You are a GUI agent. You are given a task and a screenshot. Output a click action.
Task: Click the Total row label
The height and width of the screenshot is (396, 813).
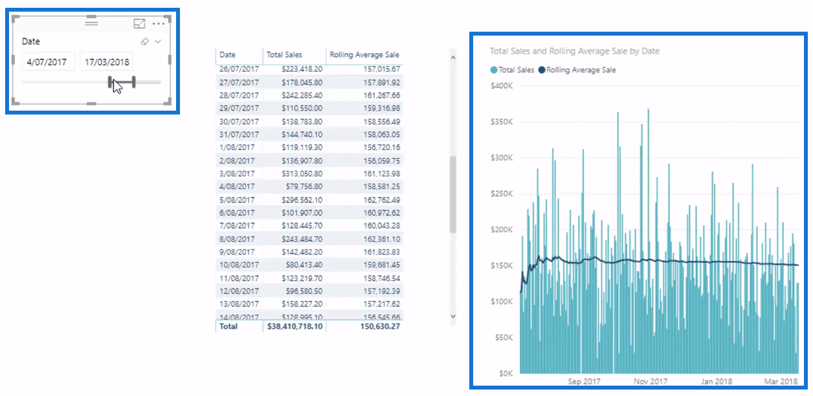pyautogui.click(x=228, y=326)
